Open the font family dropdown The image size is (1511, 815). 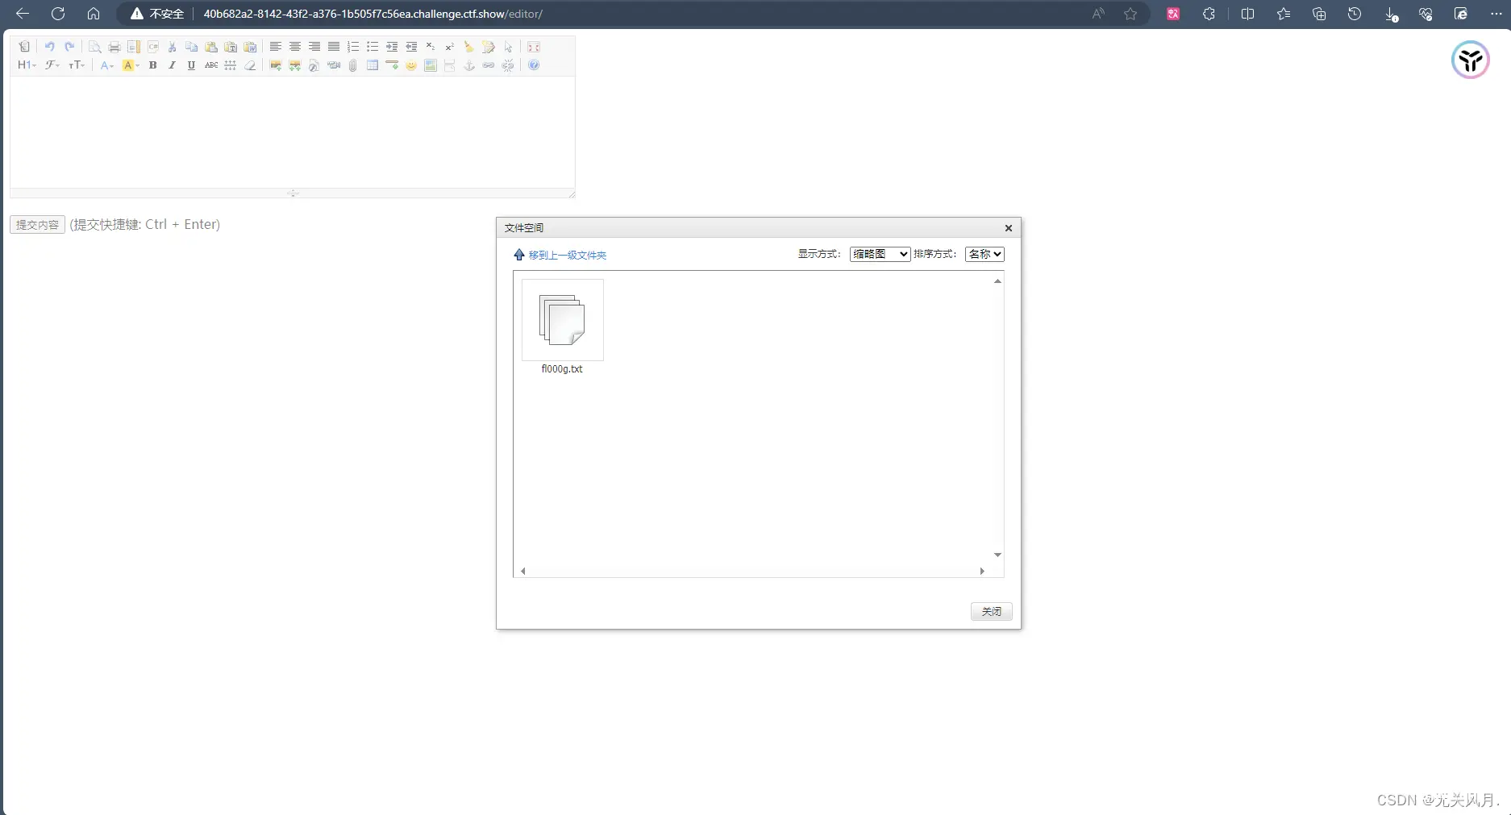52,65
